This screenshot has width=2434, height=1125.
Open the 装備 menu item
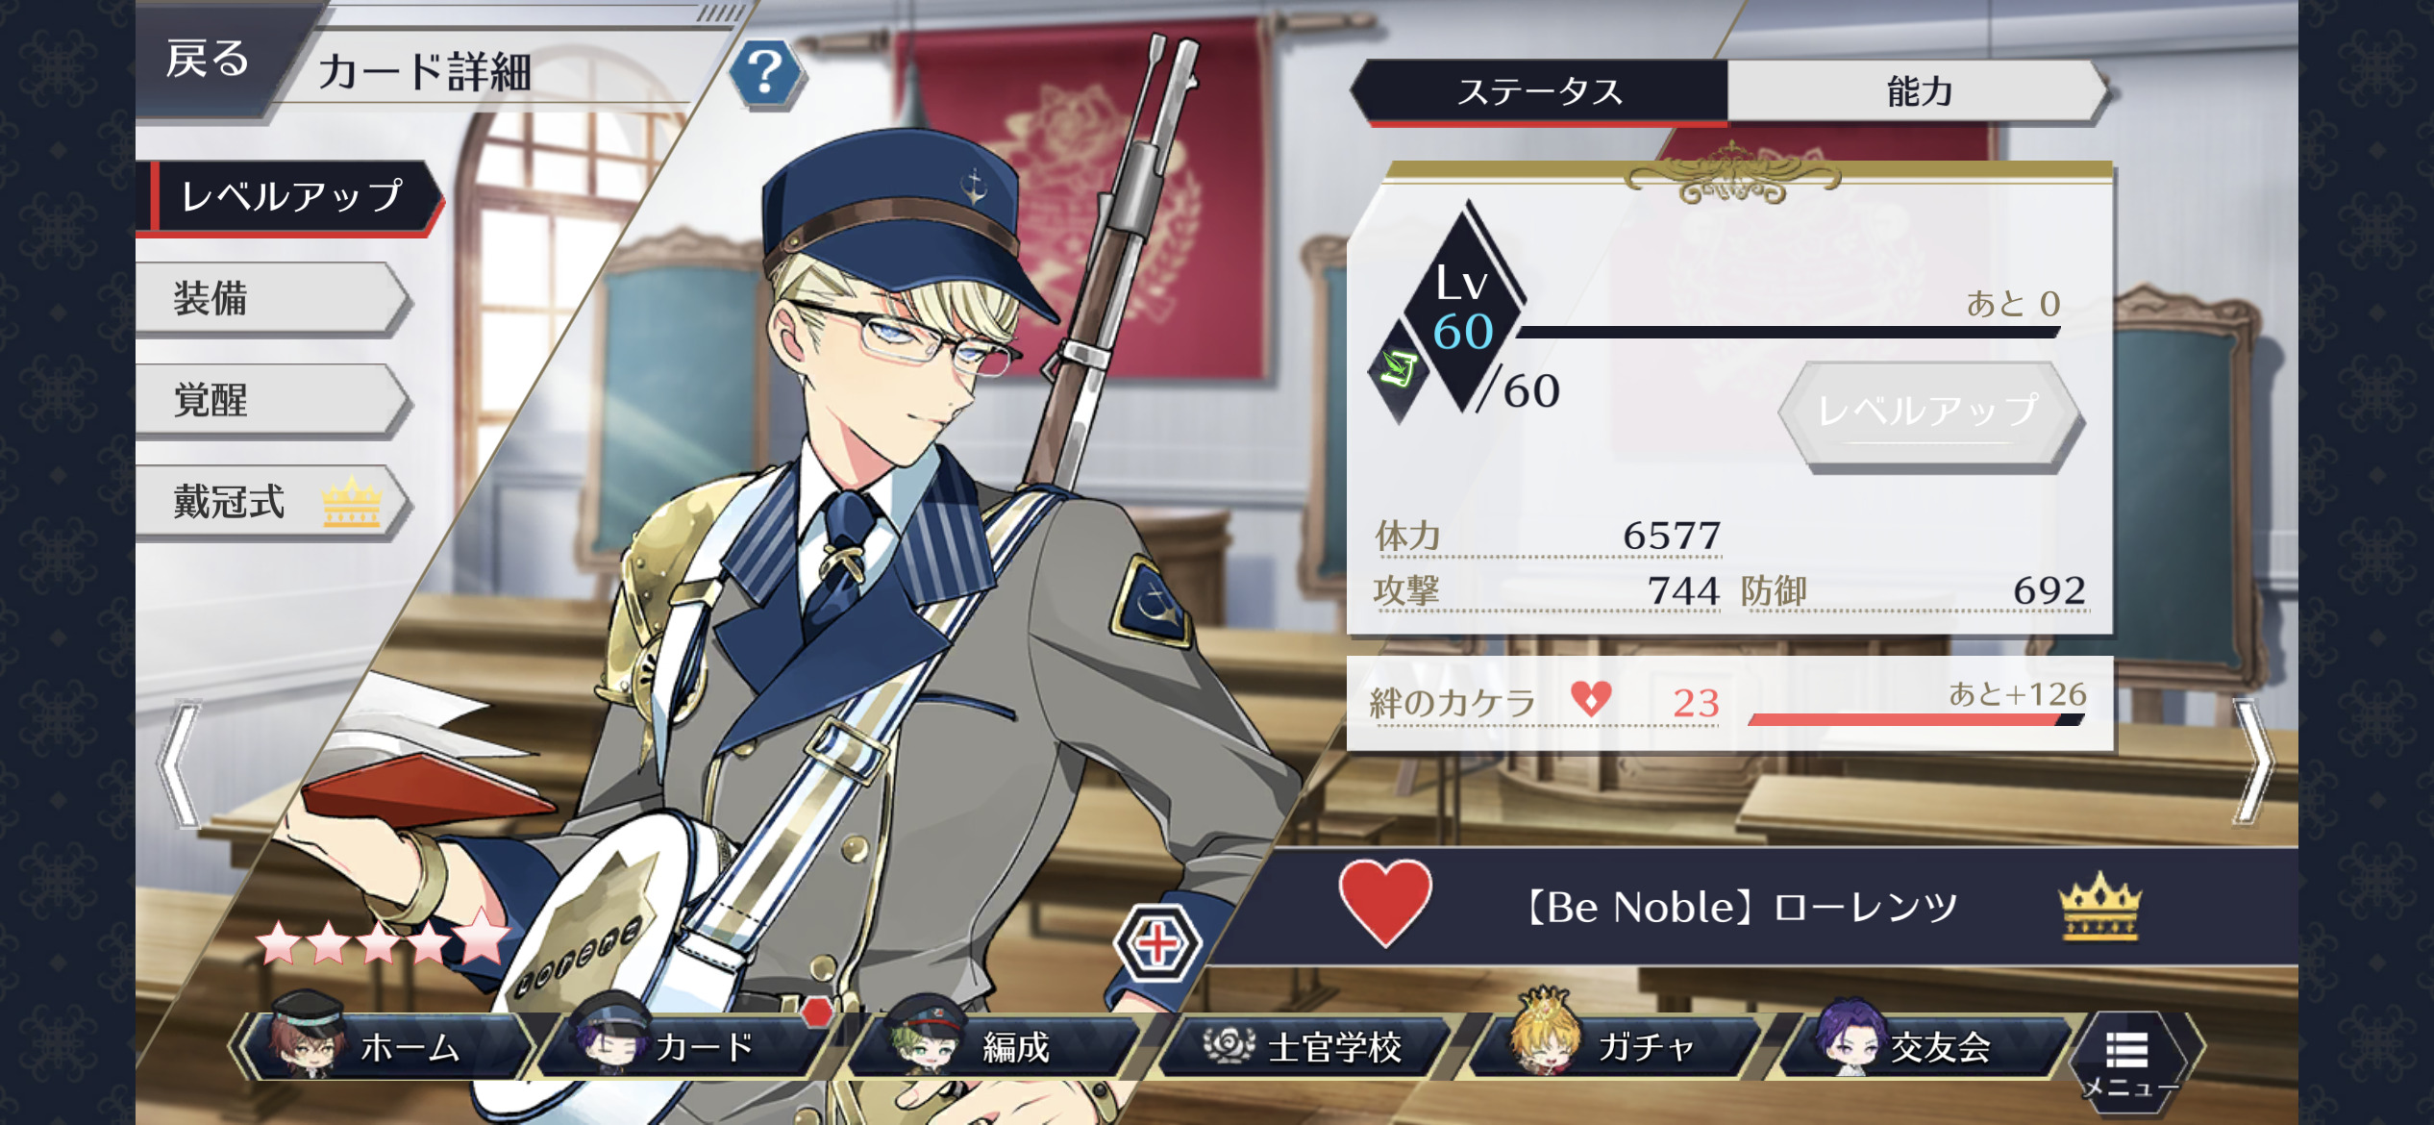tap(274, 298)
